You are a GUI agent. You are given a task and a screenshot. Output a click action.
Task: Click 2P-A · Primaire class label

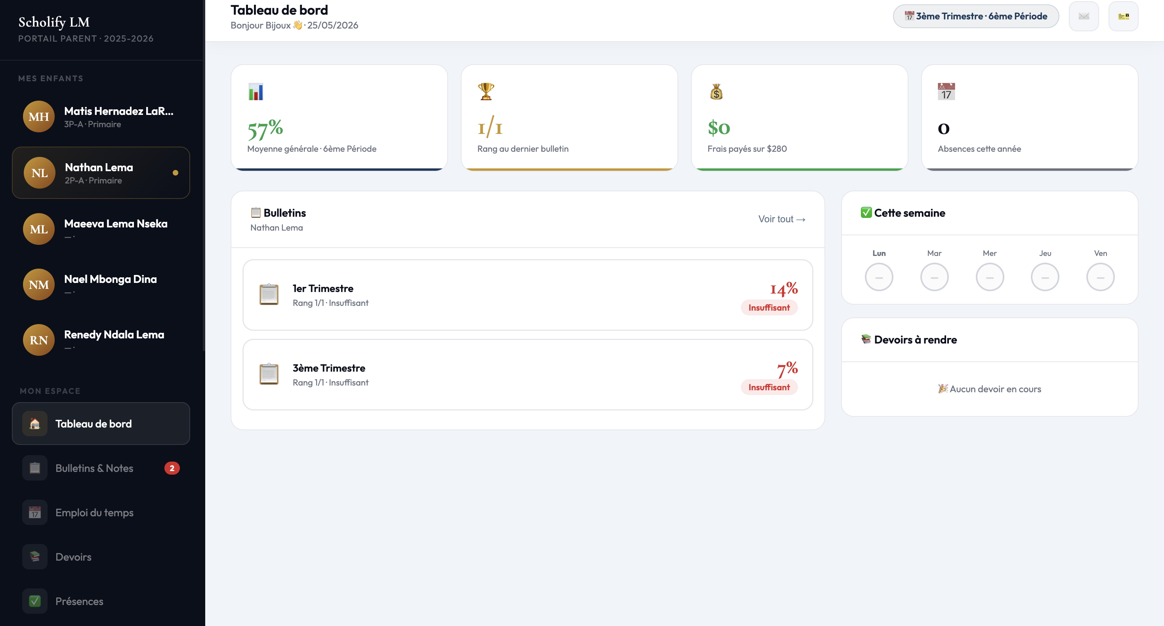click(x=93, y=180)
